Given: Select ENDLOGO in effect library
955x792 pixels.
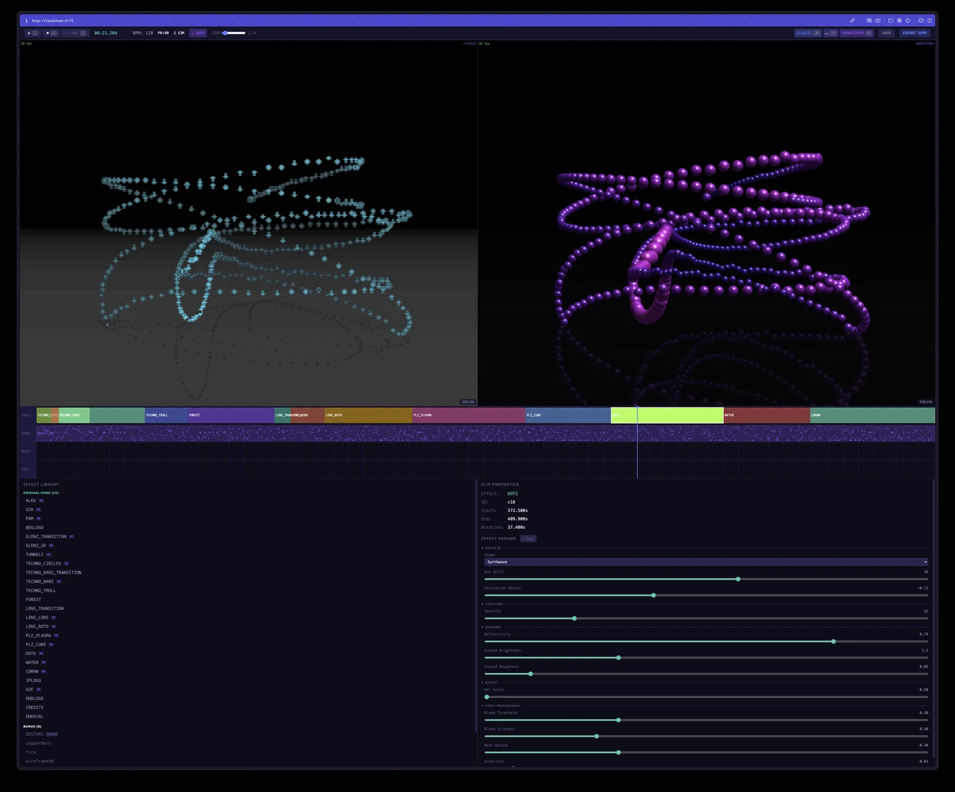Looking at the screenshot, I should 34,698.
